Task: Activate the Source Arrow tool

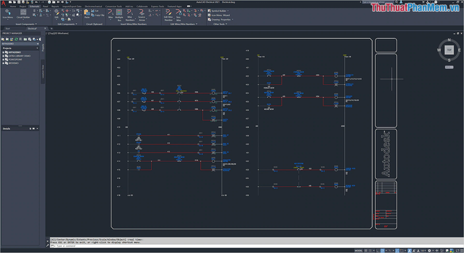Action: [142, 15]
